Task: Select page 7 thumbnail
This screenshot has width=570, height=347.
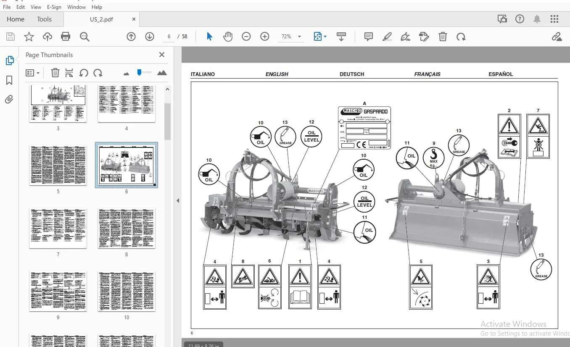Action: [58, 228]
